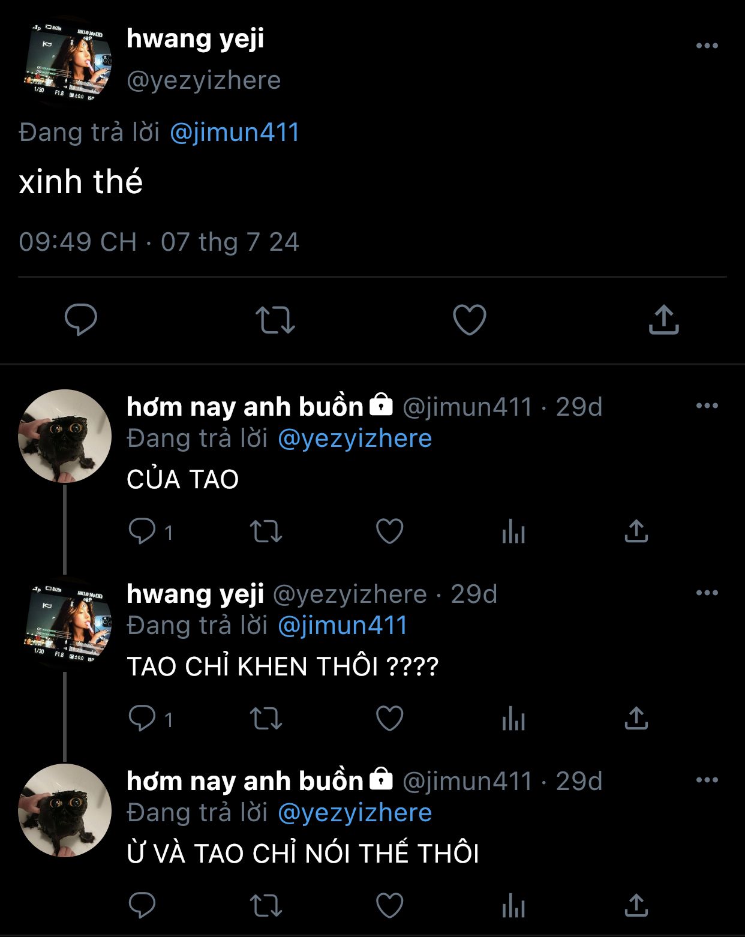
Task: Open more options on 'CỦA TAO' reply
Action: point(707,406)
